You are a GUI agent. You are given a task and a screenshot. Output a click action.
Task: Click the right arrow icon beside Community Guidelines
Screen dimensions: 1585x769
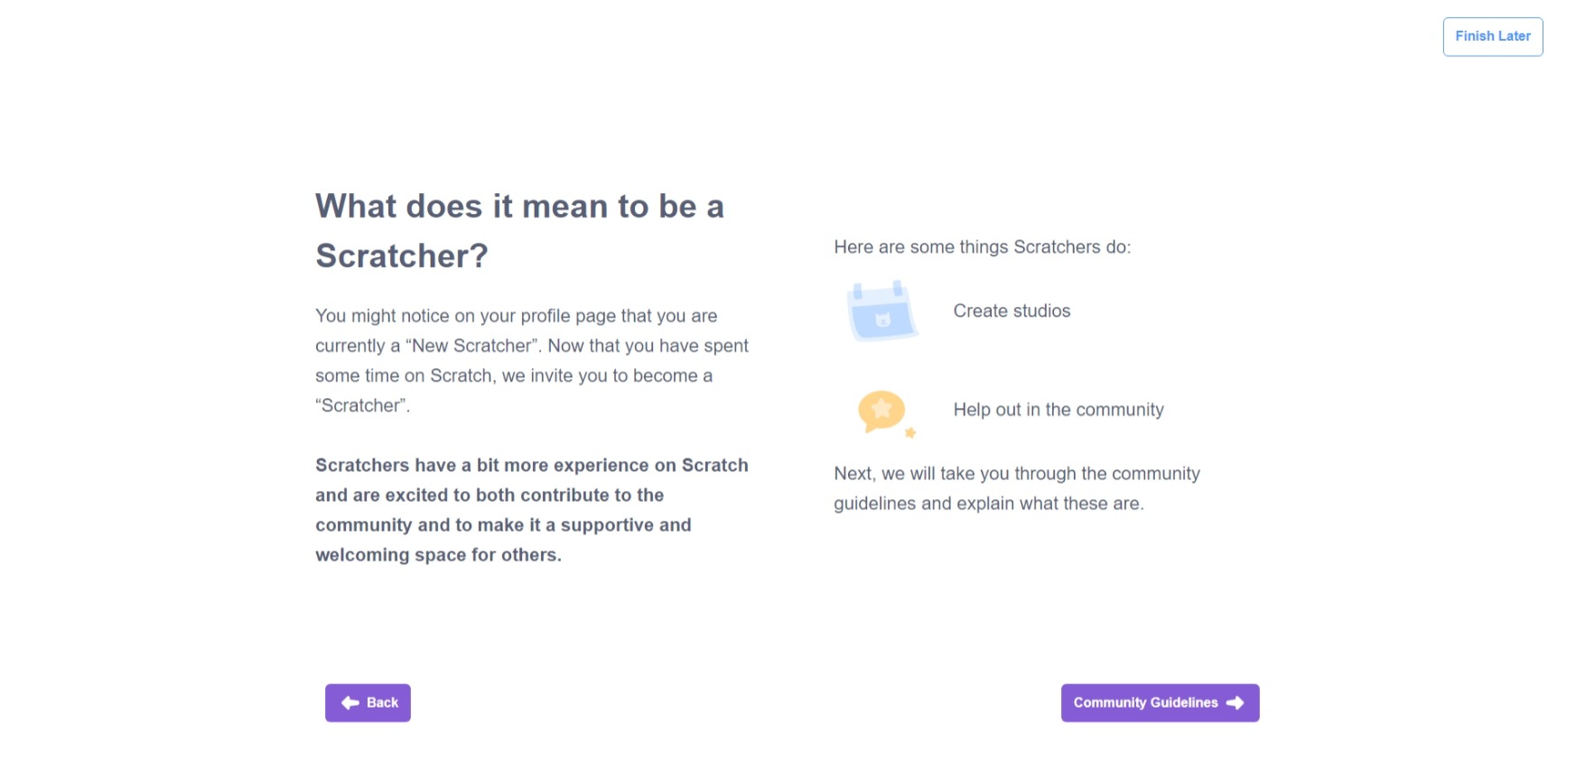(x=1235, y=703)
